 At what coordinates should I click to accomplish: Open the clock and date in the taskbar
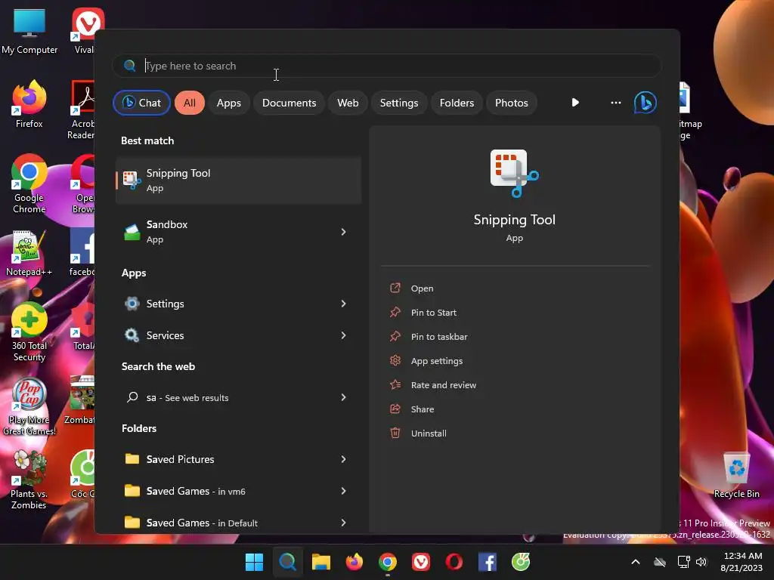[x=741, y=562]
